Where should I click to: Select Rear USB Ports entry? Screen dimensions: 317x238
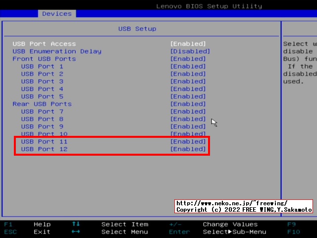[x=42, y=104]
